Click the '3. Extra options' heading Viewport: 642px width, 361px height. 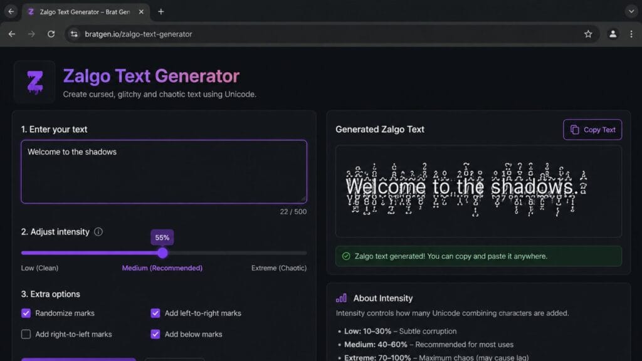51,294
